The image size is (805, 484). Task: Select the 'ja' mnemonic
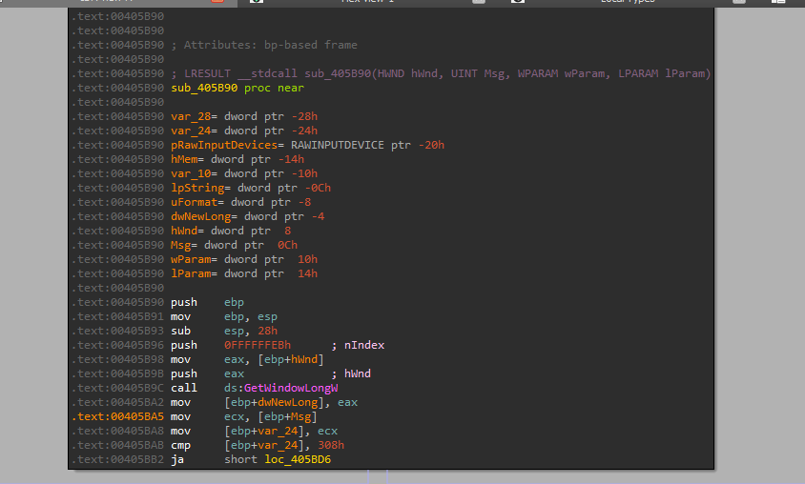click(177, 460)
